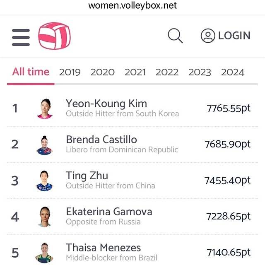
Task: Open Brenda Castillo's player photo
Action: [45, 145]
